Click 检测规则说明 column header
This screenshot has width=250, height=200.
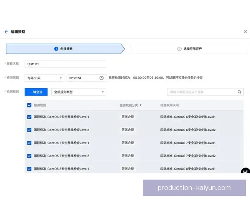click(x=170, y=105)
